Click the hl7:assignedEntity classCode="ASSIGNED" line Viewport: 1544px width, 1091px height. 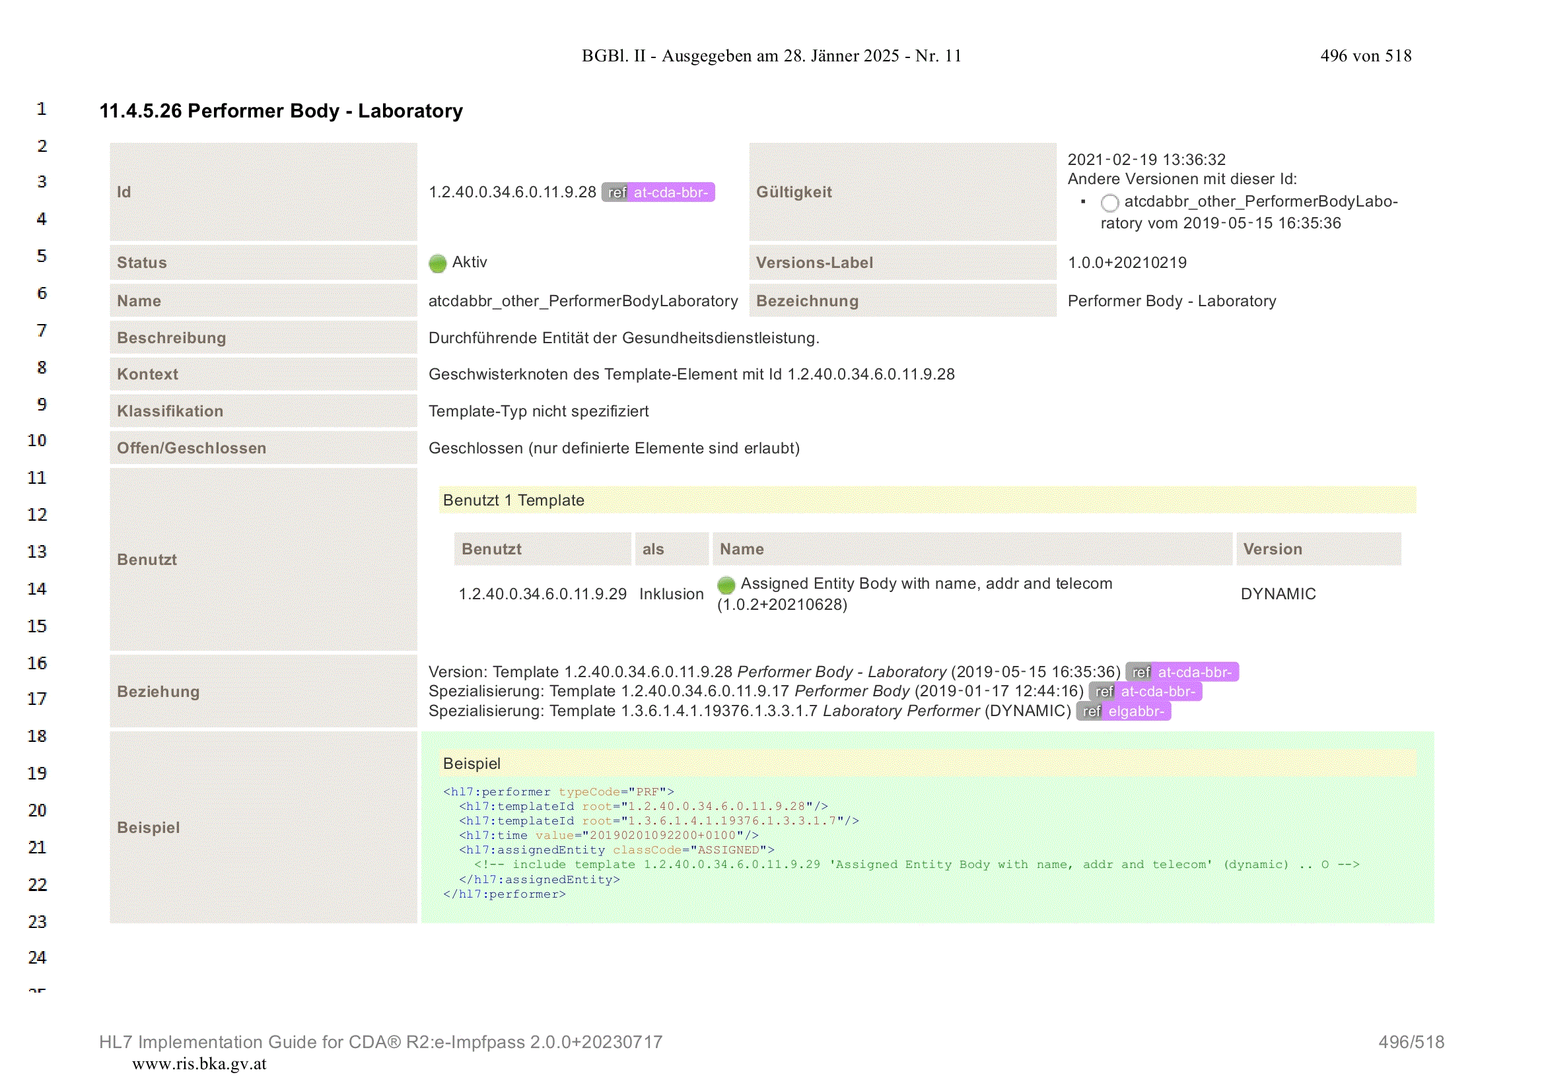(617, 850)
